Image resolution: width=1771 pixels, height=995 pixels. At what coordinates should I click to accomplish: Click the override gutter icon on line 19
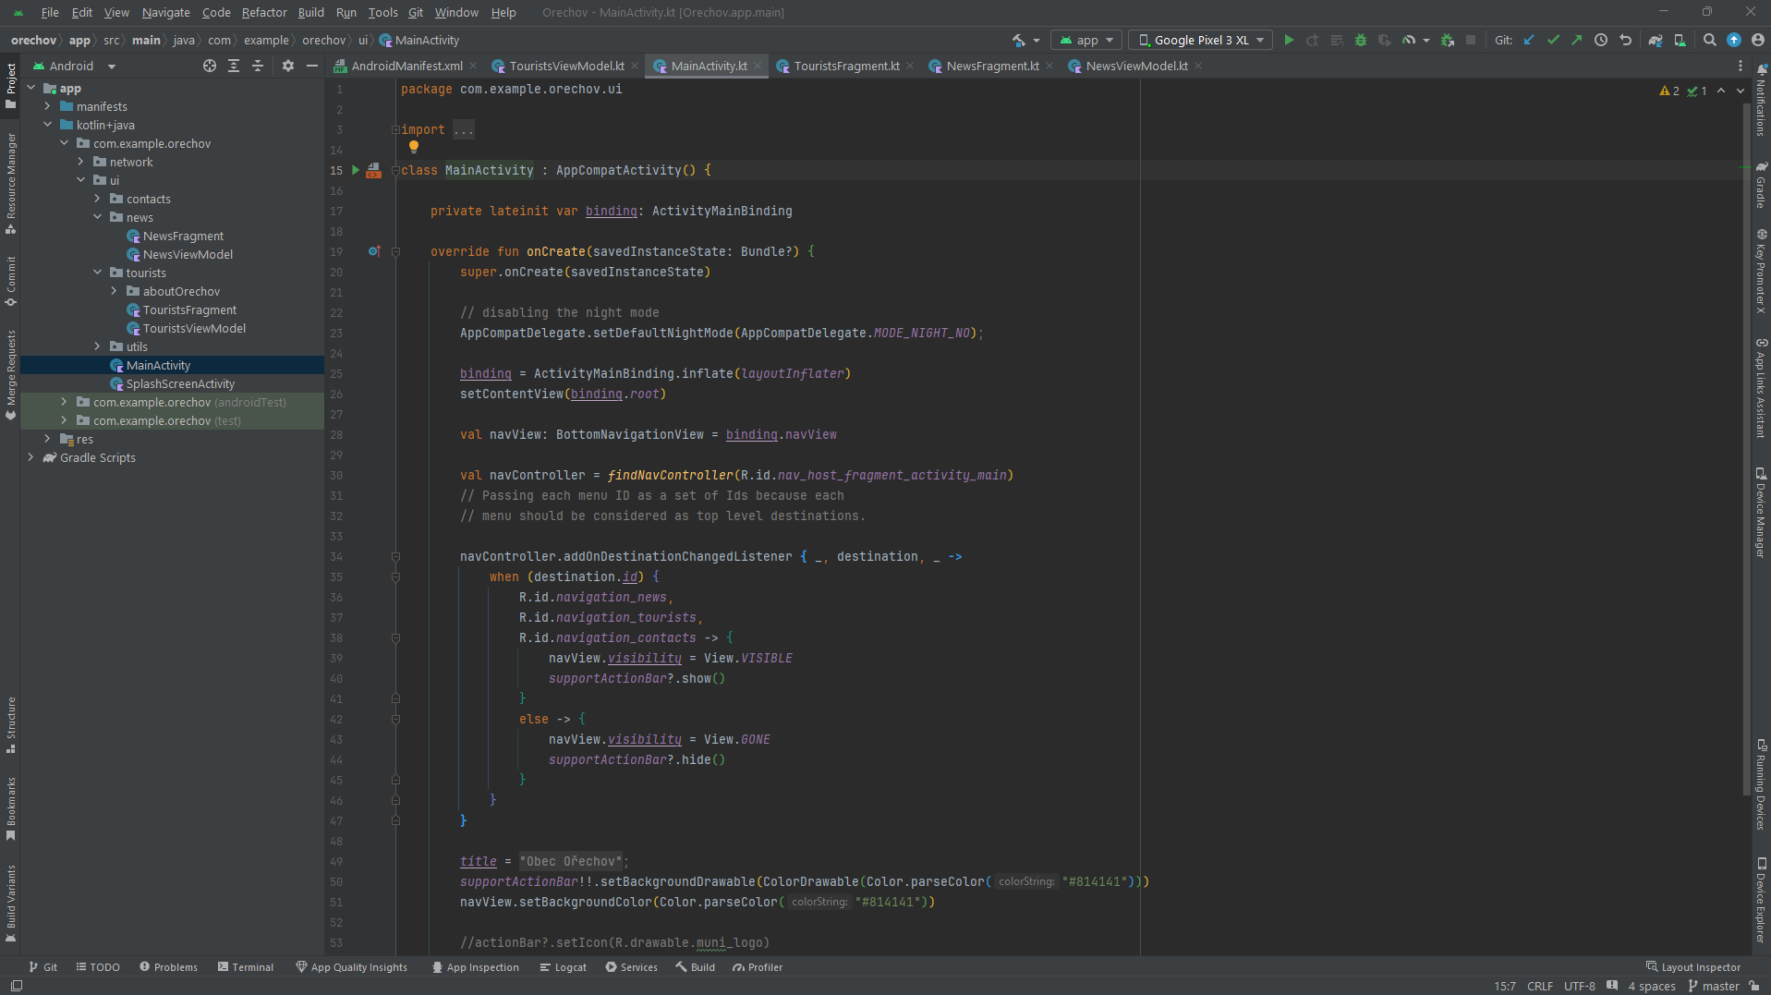coord(374,251)
